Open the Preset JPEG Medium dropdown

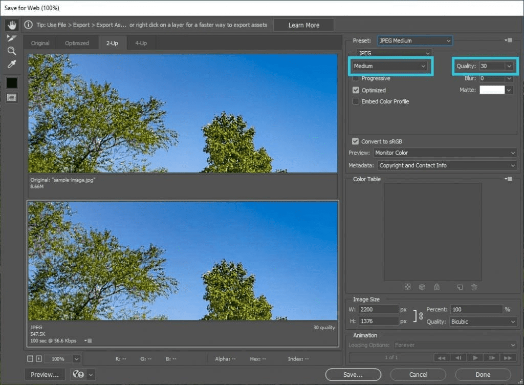[x=415, y=40]
